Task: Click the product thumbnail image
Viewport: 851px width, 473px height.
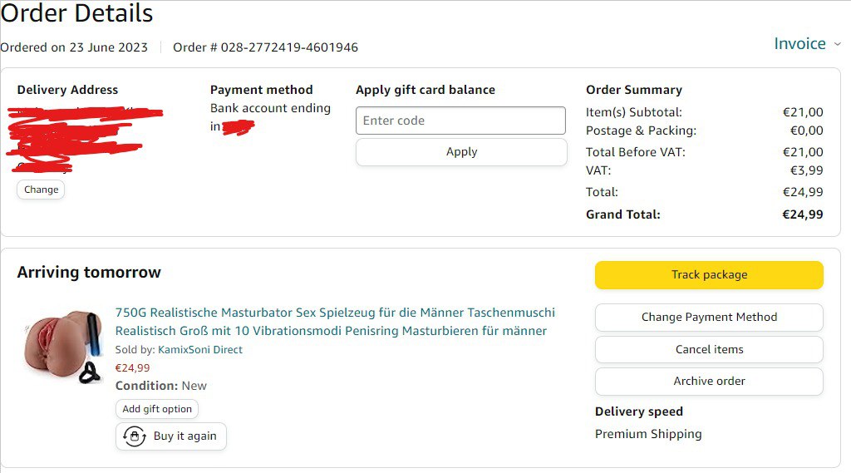Action: coord(62,345)
